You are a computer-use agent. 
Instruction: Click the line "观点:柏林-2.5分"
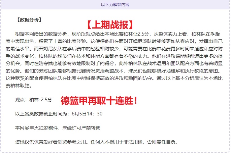coord(34,100)
